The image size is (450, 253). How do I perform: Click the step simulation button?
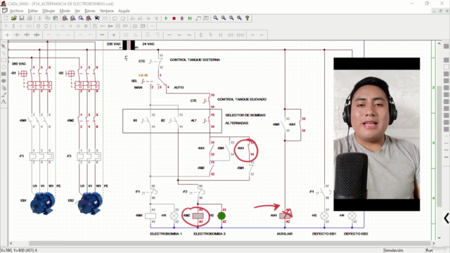(x=190, y=18)
